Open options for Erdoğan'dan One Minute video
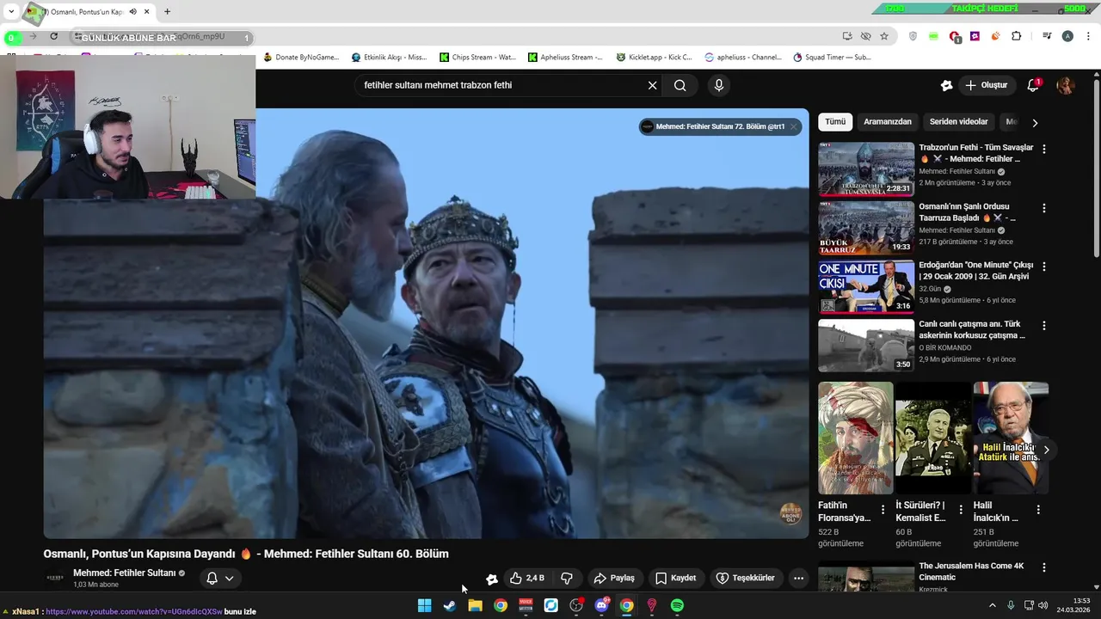The height and width of the screenshot is (619, 1101). 1044,267
